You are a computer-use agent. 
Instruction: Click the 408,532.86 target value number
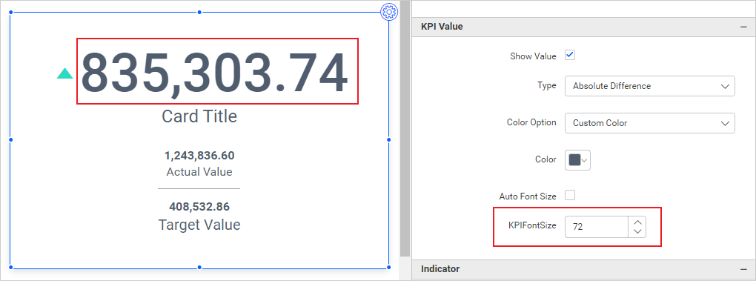point(199,207)
